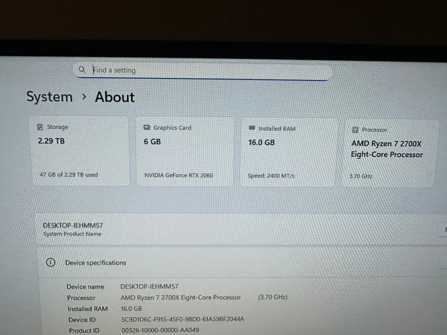Click 'System Product Name' subtitle
The width and height of the screenshot is (447, 335).
pyautogui.click(x=73, y=234)
